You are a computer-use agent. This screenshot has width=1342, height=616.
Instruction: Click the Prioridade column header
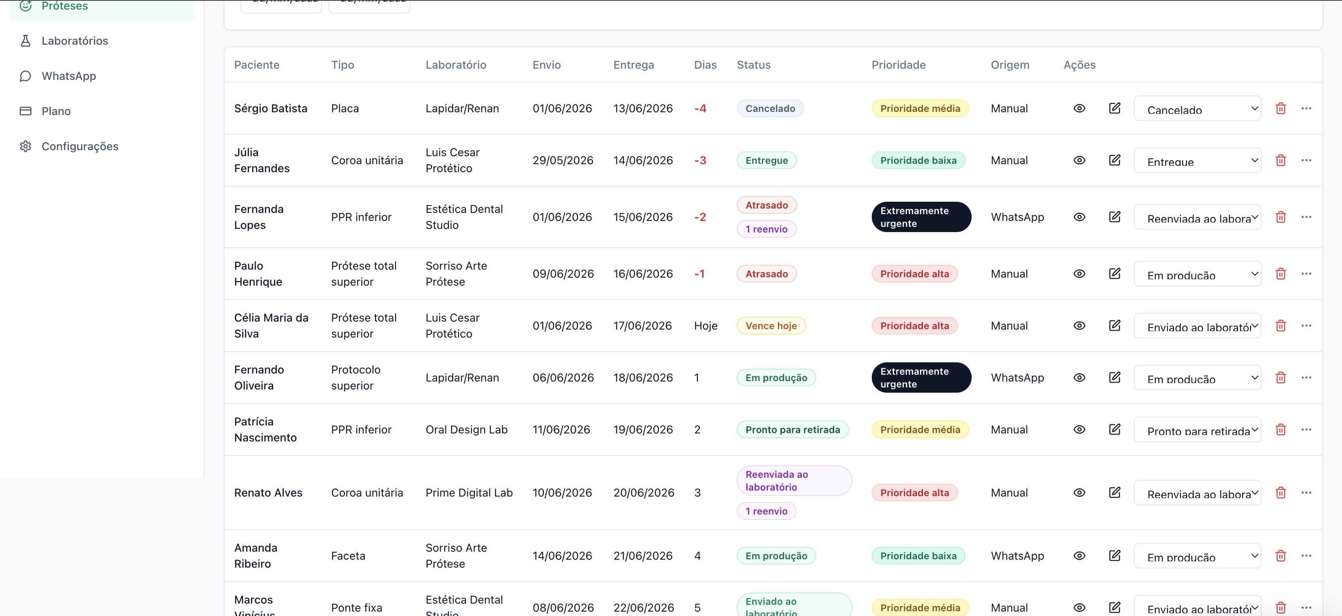point(899,65)
